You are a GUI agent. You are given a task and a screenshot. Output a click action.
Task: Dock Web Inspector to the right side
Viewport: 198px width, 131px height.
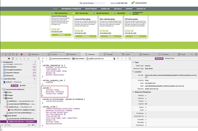(9, 54)
